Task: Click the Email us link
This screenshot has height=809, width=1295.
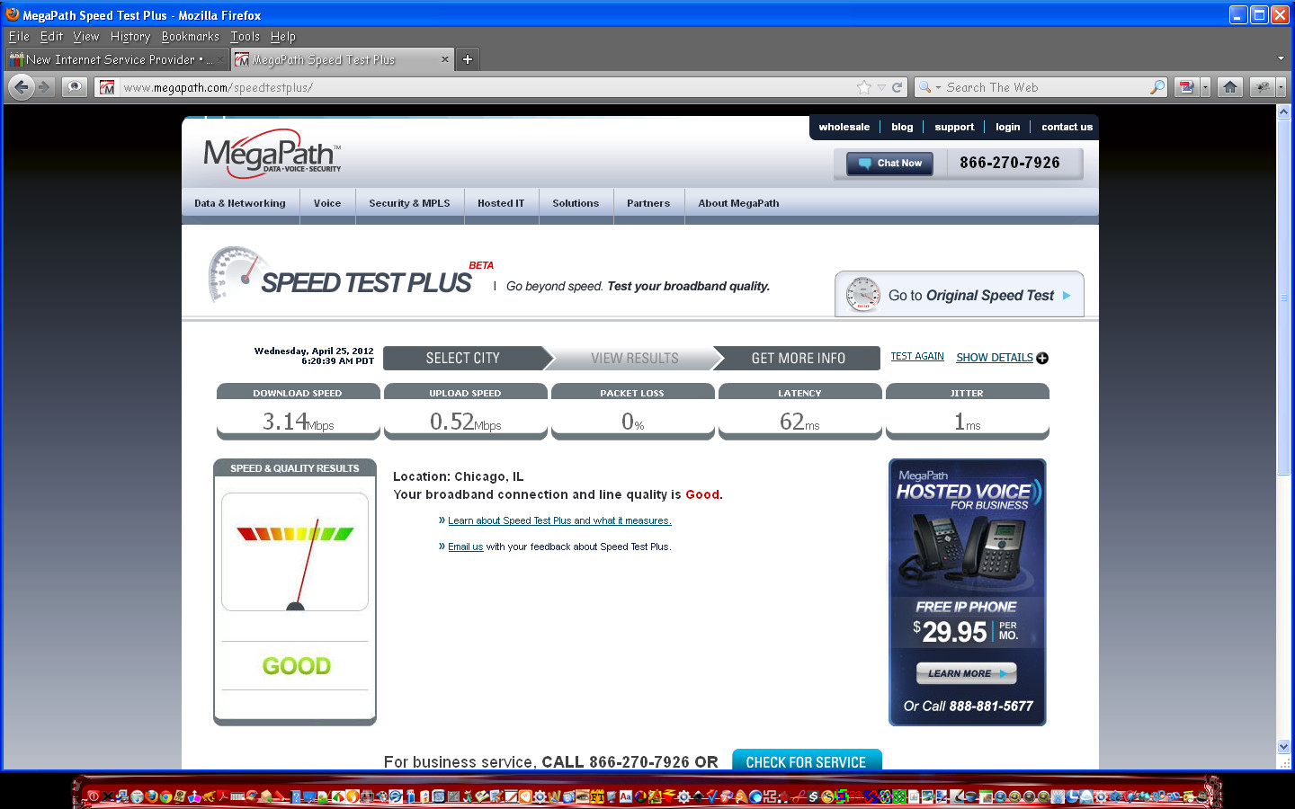Action: 466,547
